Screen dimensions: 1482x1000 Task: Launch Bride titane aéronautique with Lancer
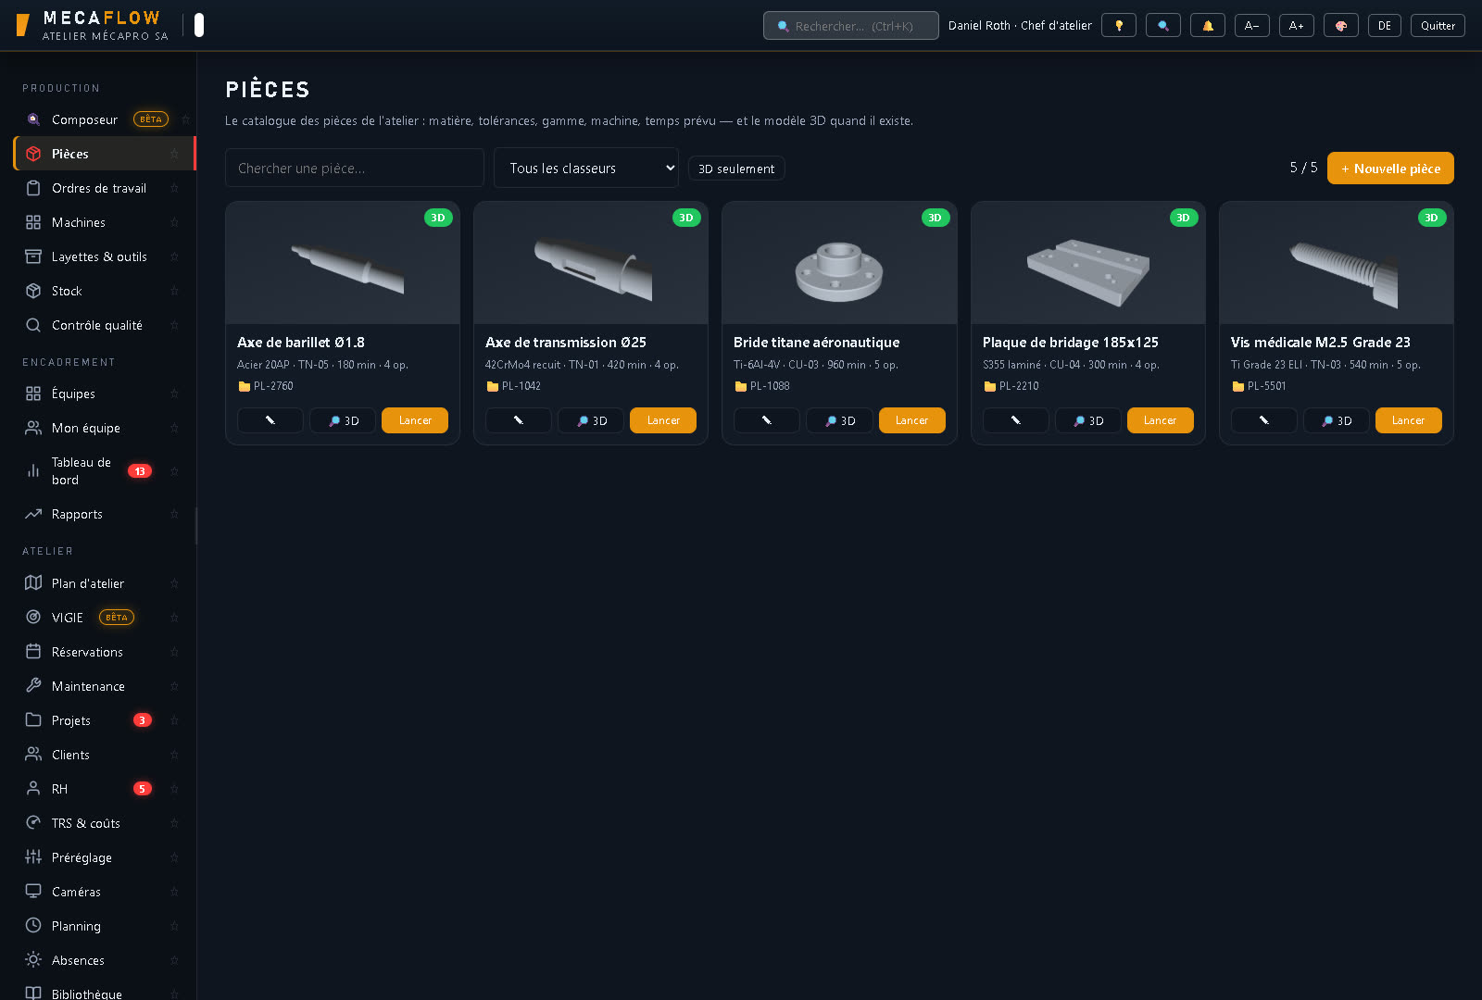pos(912,420)
